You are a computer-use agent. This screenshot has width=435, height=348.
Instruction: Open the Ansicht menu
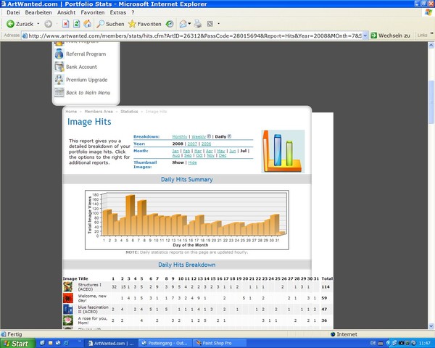coord(66,12)
